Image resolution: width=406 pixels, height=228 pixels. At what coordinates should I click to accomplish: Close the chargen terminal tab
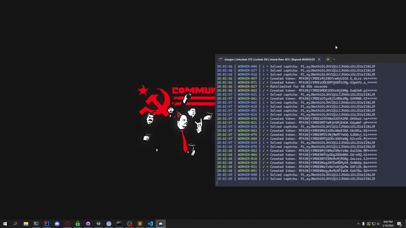pyautogui.click(x=319, y=59)
